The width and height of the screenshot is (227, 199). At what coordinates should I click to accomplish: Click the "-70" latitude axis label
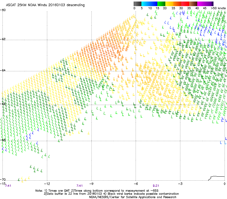pos(3,179)
